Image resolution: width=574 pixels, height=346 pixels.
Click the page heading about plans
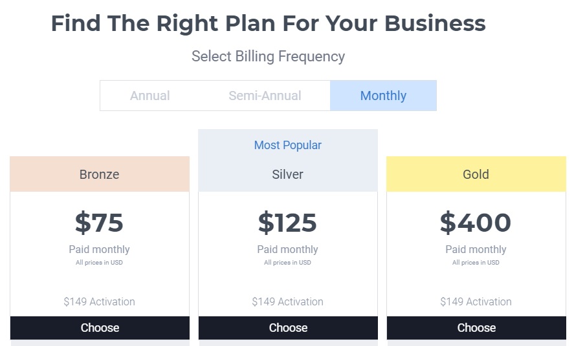coord(268,24)
